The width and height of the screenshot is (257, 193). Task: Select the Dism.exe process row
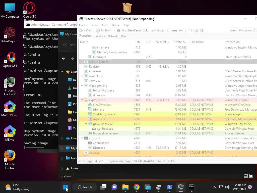pos(168,148)
